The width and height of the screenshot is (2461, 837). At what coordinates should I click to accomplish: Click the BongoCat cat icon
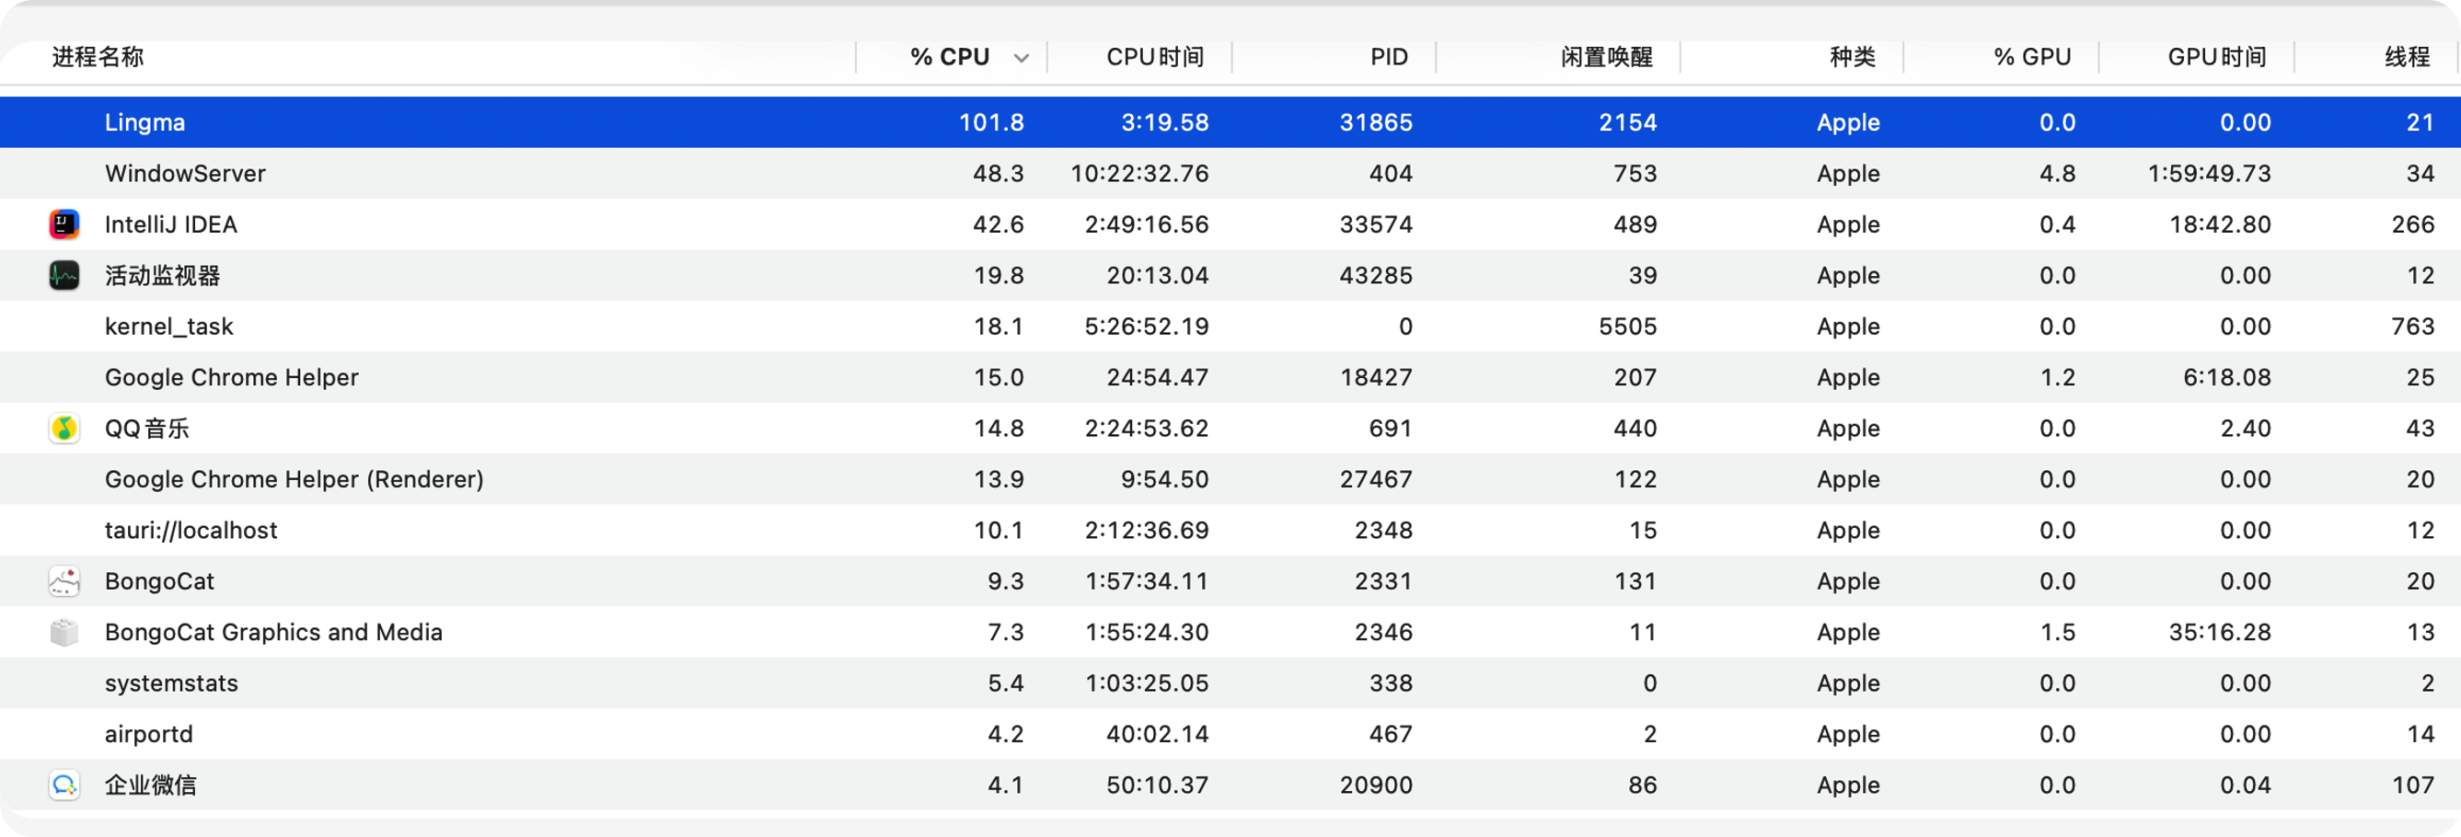[64, 581]
